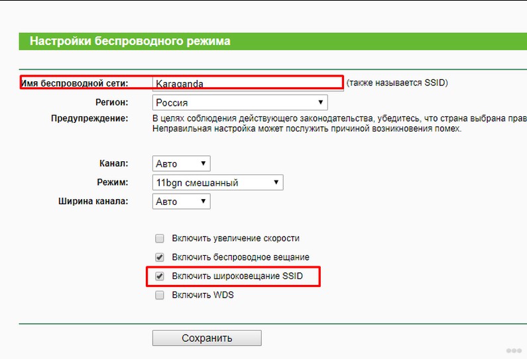Click the Режим label
Image resolution: width=527 pixels, height=359 pixels.
point(113,182)
